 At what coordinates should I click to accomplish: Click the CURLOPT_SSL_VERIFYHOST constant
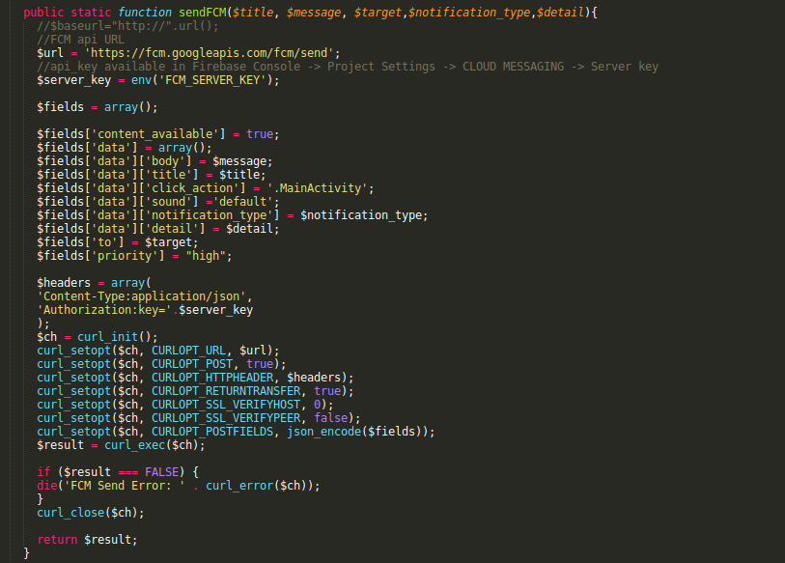pos(226,405)
